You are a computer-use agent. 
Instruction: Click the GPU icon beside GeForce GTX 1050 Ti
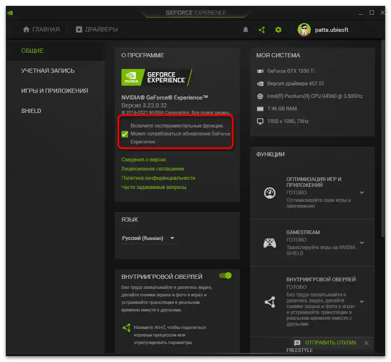coord(260,71)
